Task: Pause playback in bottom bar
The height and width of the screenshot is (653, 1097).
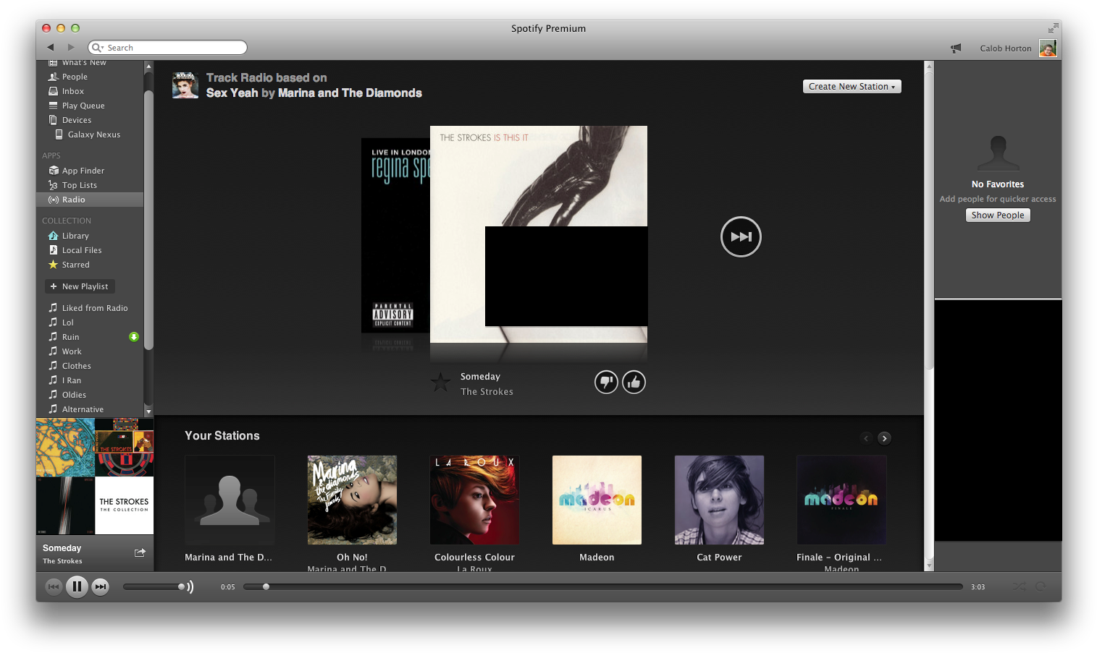Action: 77,586
